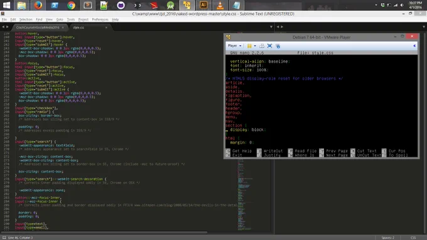The height and width of the screenshot is (240, 427).
Task: Open Android Studio from the taskbar
Action: [170, 5]
